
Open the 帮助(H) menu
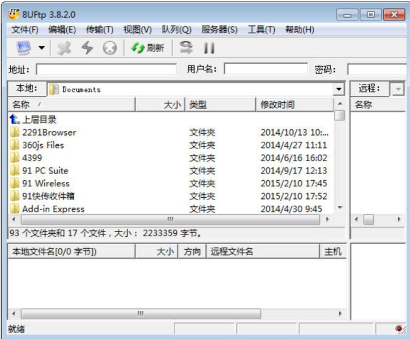(x=300, y=29)
